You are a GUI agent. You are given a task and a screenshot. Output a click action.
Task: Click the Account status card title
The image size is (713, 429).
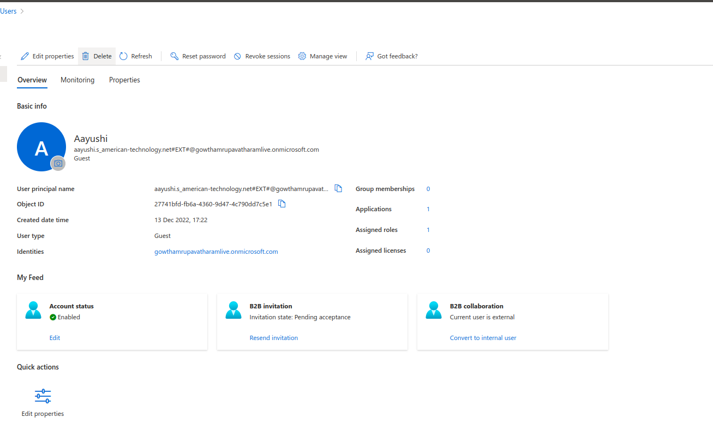[71, 306]
